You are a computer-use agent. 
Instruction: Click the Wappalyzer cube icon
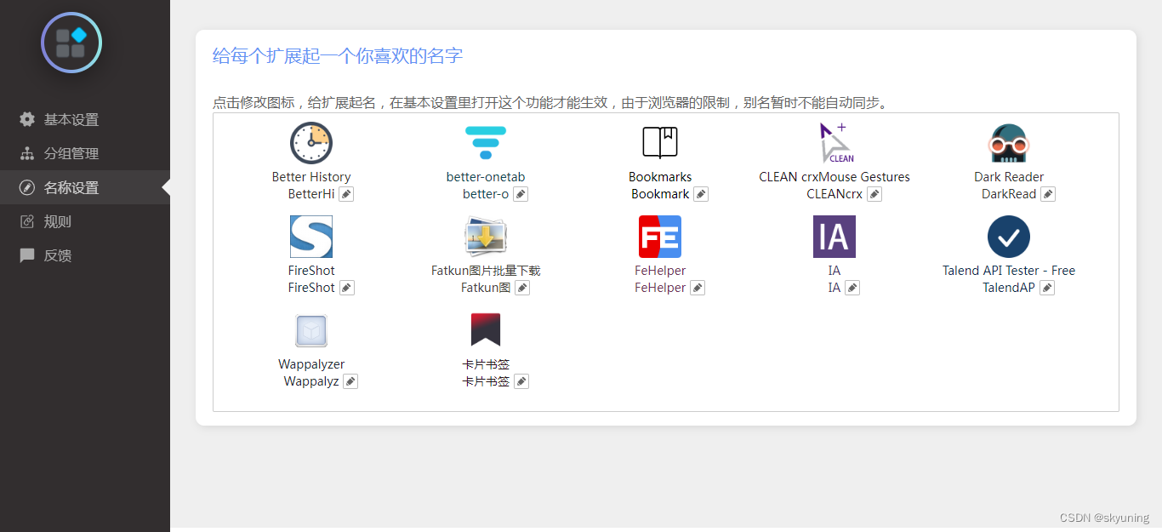[x=311, y=330]
